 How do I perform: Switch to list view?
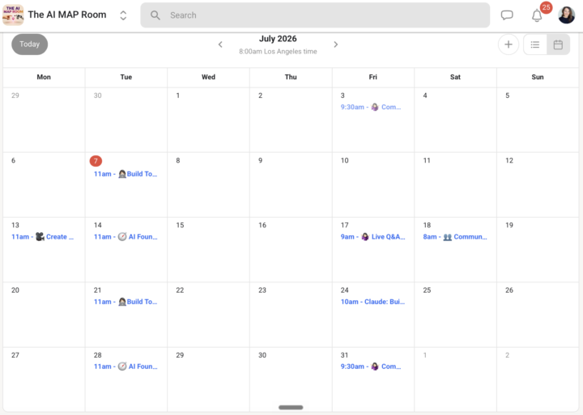pyautogui.click(x=535, y=44)
